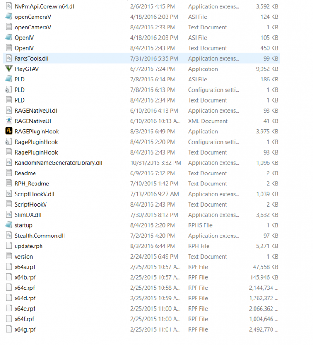This screenshot has width=313, height=345.
Task: Click the x64b.rpf file icon
Action: pos(9,277)
